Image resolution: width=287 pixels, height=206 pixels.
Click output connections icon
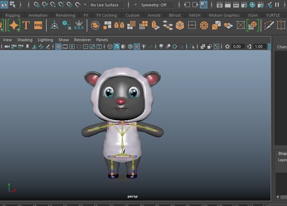point(195,5)
